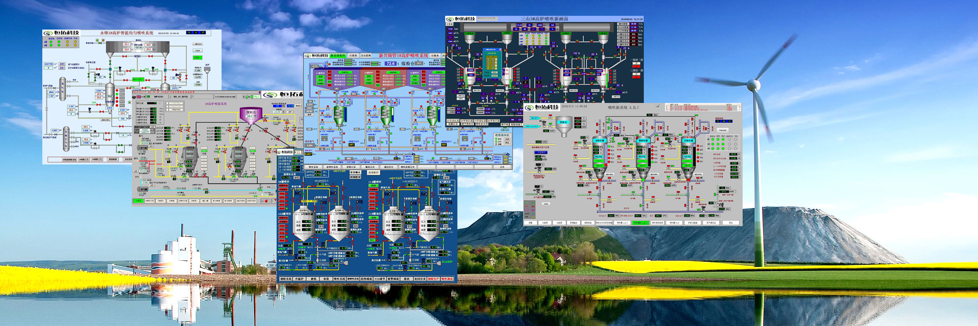Click 制粉系统 button in blue SCADA window
Image resolution: width=978 pixels, height=326 pixels.
[286, 279]
